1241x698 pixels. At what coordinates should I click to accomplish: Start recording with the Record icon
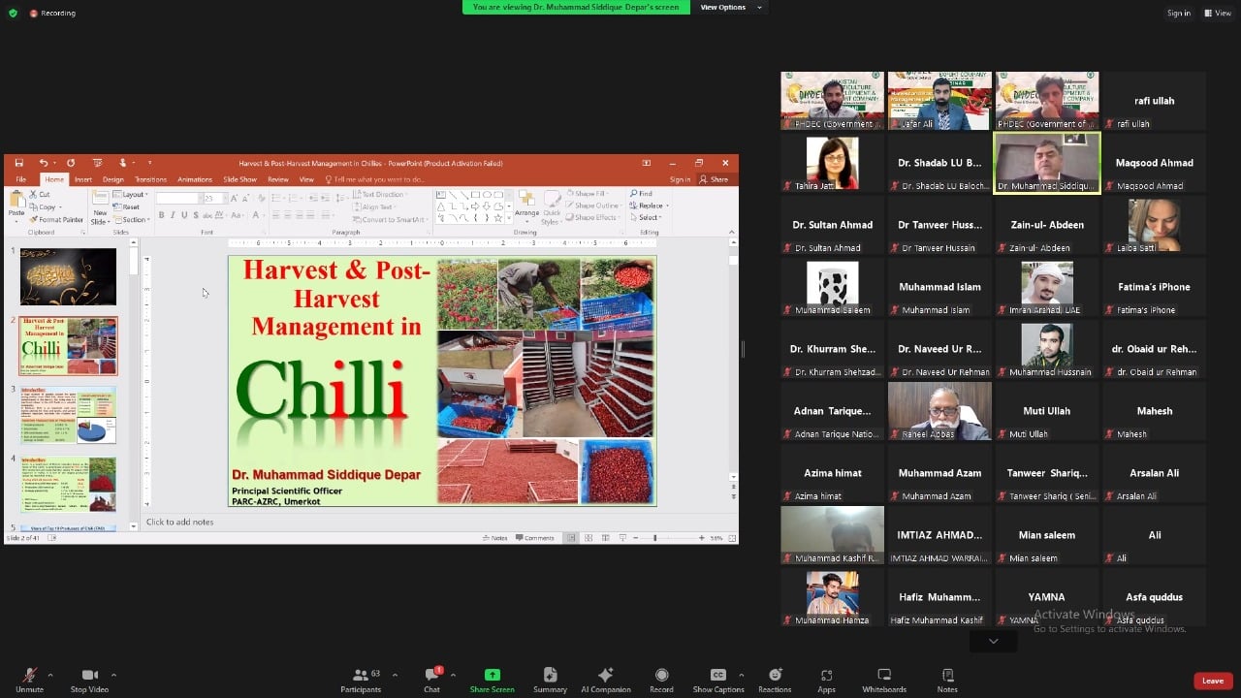point(661,679)
